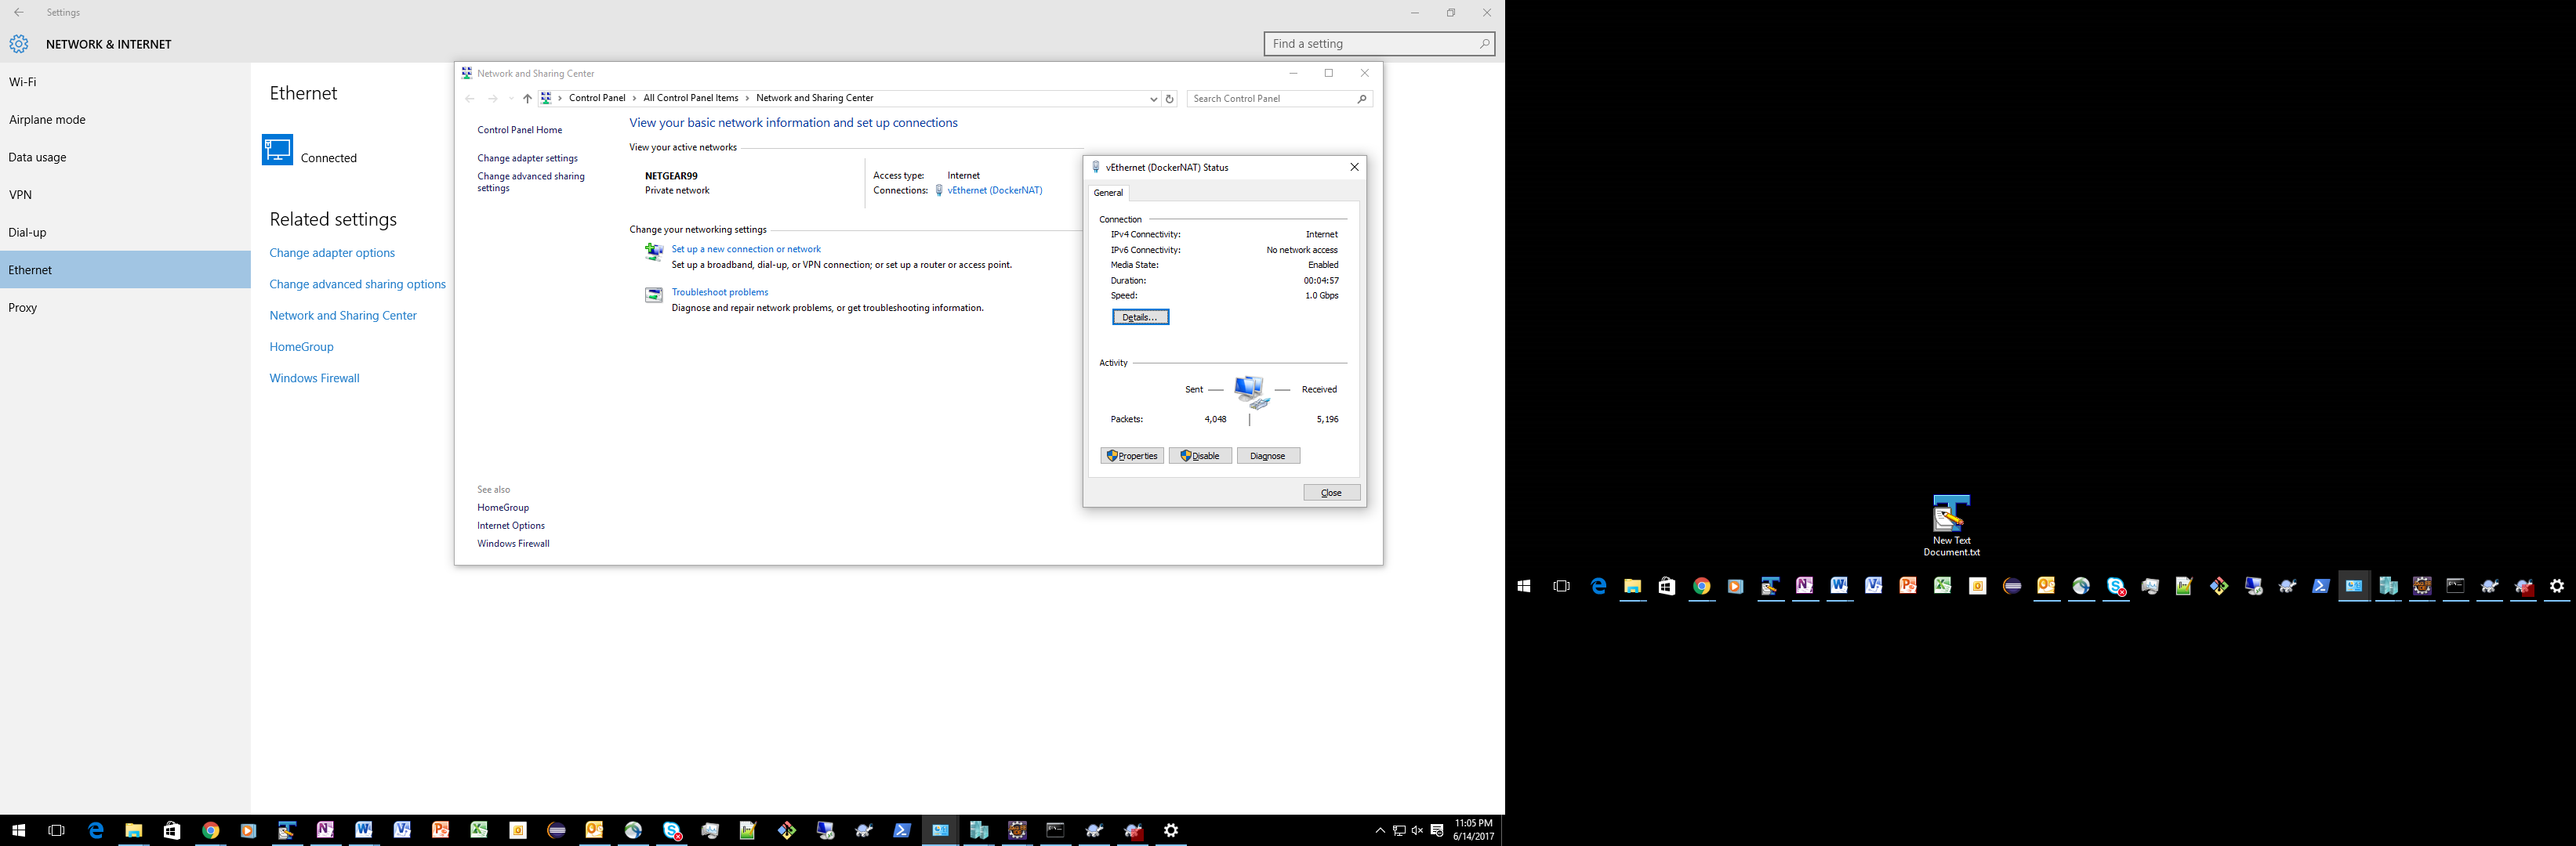This screenshot has width=2576, height=846.
Task: Click the refresh icon beside address bar
Action: coord(1169,99)
